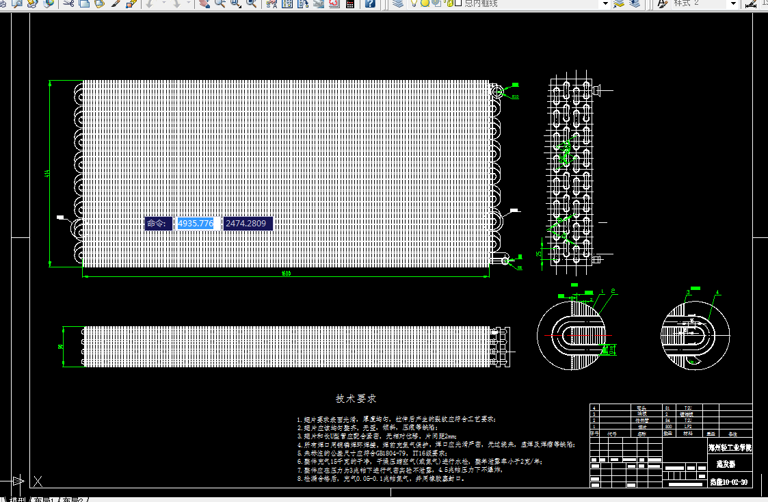Select the Match Properties paintbrush tool
768x502 pixels.
tap(116, 4)
